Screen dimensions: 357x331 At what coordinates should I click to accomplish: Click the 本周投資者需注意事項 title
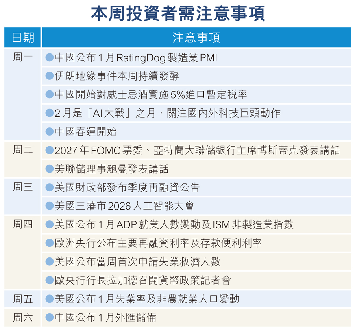(178, 13)
